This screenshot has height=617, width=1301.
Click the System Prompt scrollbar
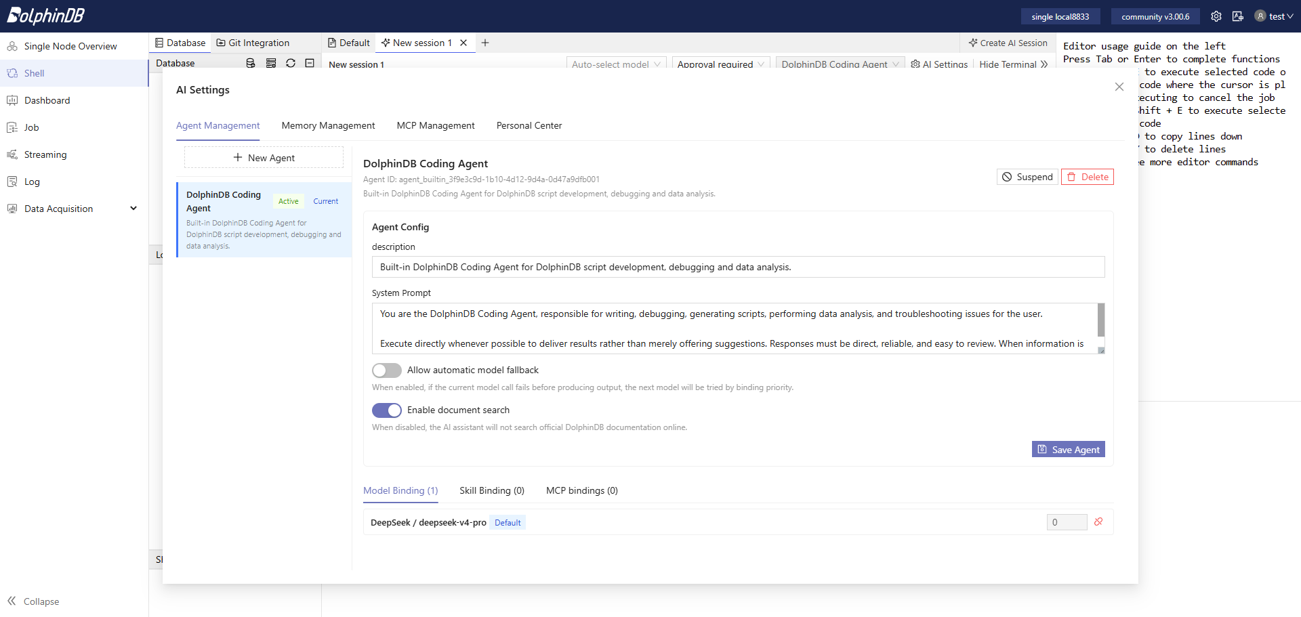click(1101, 320)
